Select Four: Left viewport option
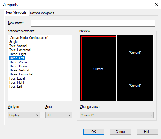 16,86
